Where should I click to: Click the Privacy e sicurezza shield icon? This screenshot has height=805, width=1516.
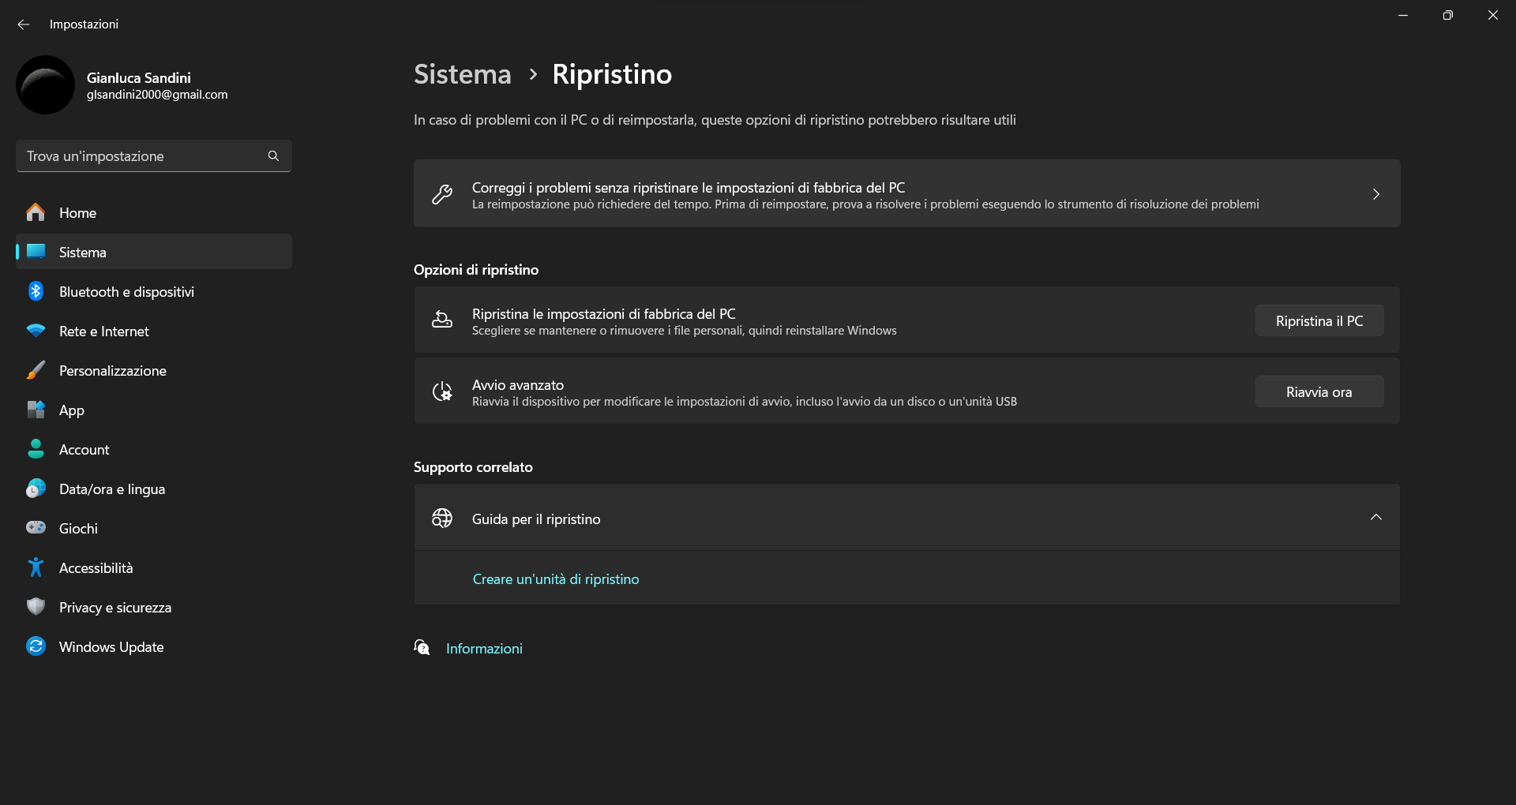coord(36,607)
